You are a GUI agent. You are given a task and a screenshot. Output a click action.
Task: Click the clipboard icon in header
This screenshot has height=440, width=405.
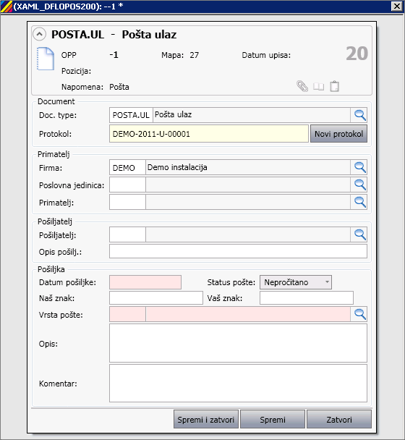334,86
